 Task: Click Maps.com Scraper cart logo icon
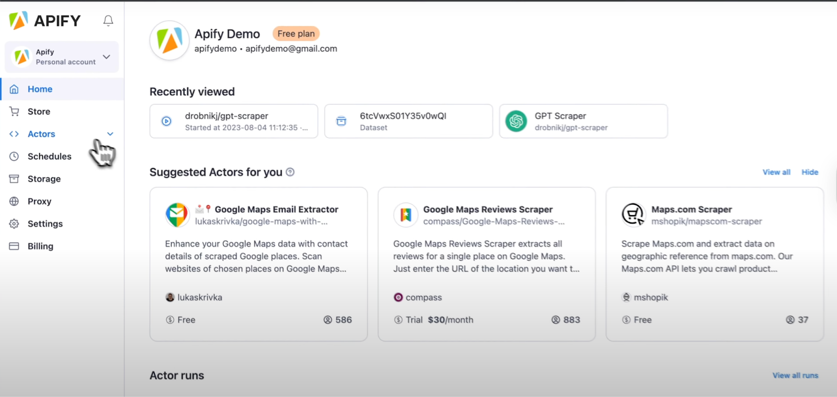pyautogui.click(x=634, y=215)
